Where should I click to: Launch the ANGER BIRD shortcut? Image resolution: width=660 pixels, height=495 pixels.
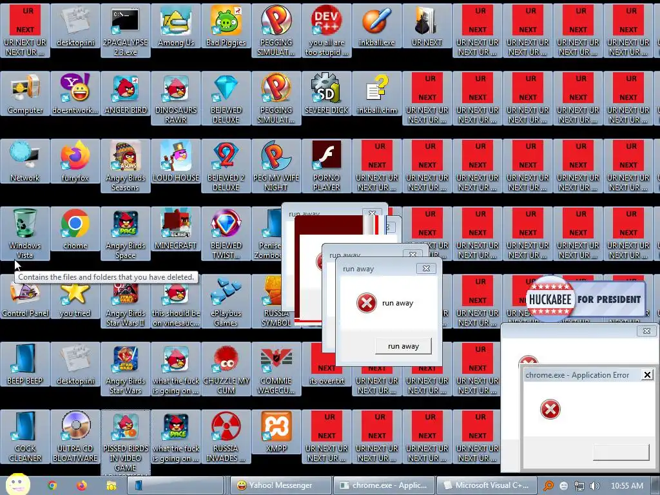click(126, 94)
